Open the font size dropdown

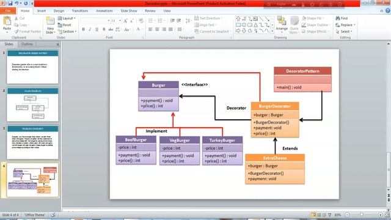[x=120, y=21]
